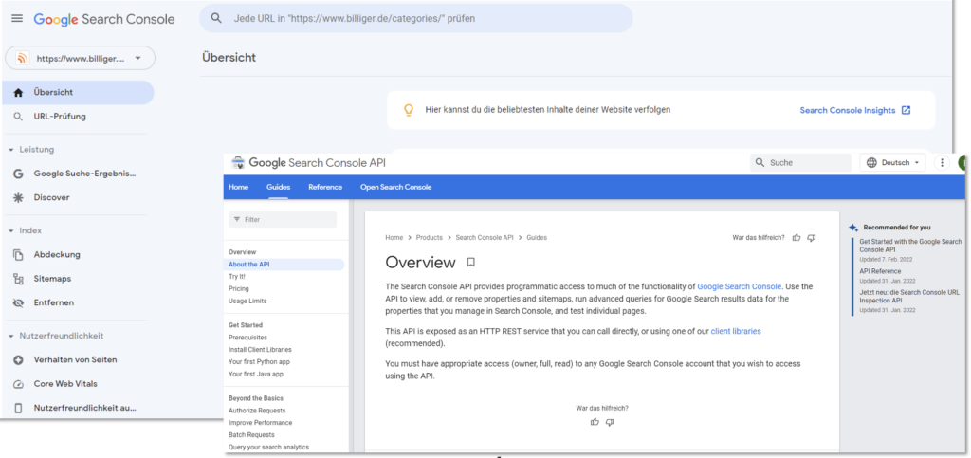Bookmark the Overview page
The width and height of the screenshot is (971, 458).
point(470,263)
